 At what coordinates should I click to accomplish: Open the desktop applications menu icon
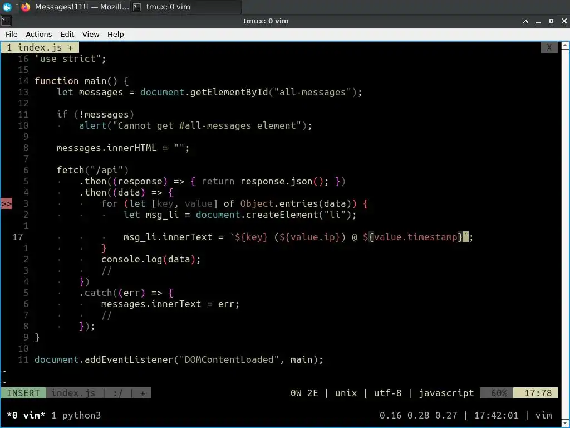(7, 7)
